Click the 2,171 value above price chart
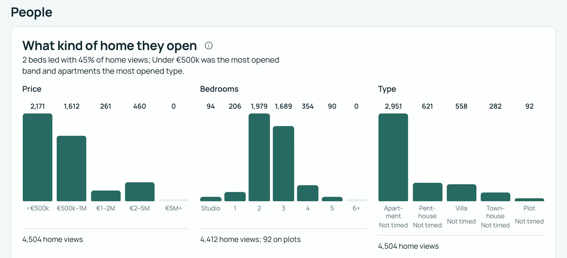The width and height of the screenshot is (567, 258). click(38, 106)
